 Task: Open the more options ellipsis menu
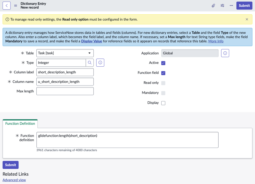[x=231, y=5]
